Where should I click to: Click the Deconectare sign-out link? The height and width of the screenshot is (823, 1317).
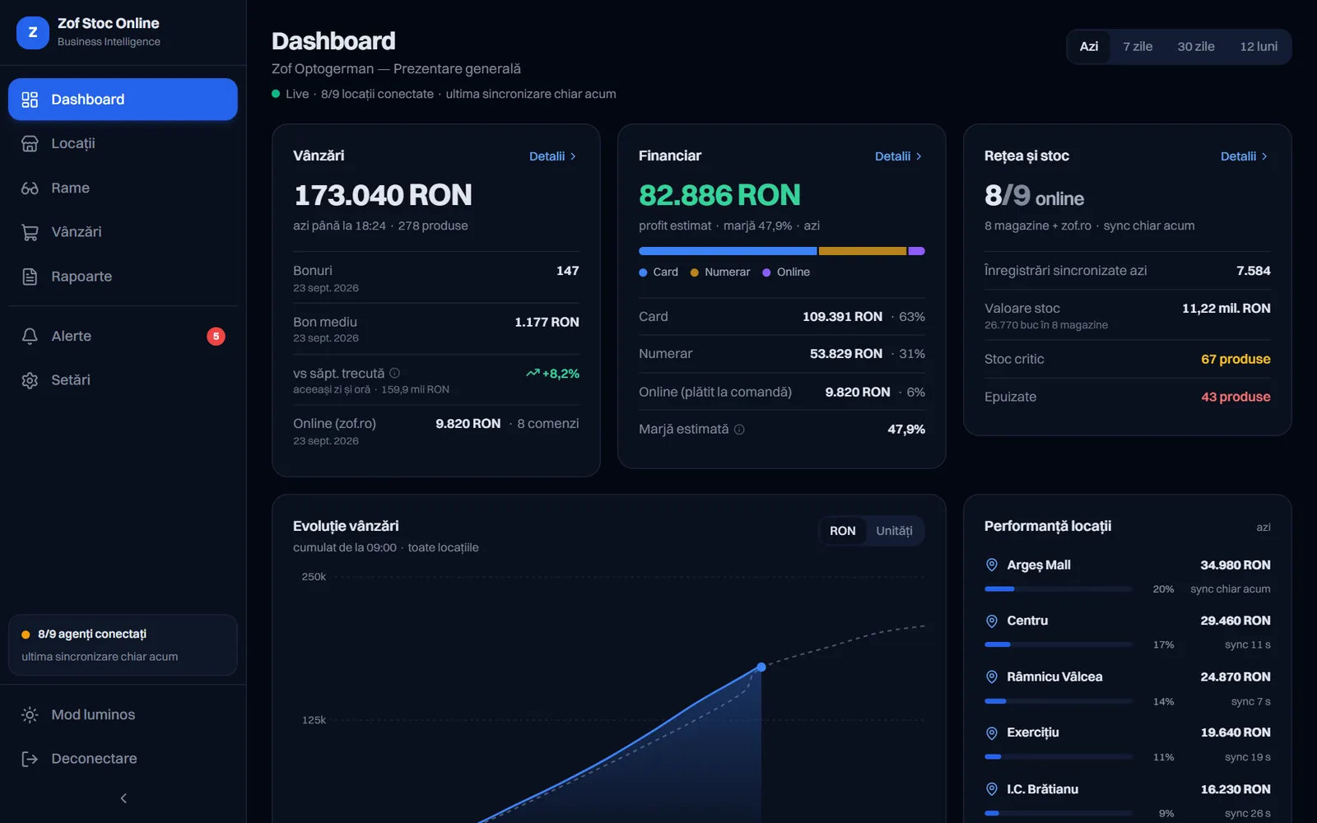[x=123, y=759]
